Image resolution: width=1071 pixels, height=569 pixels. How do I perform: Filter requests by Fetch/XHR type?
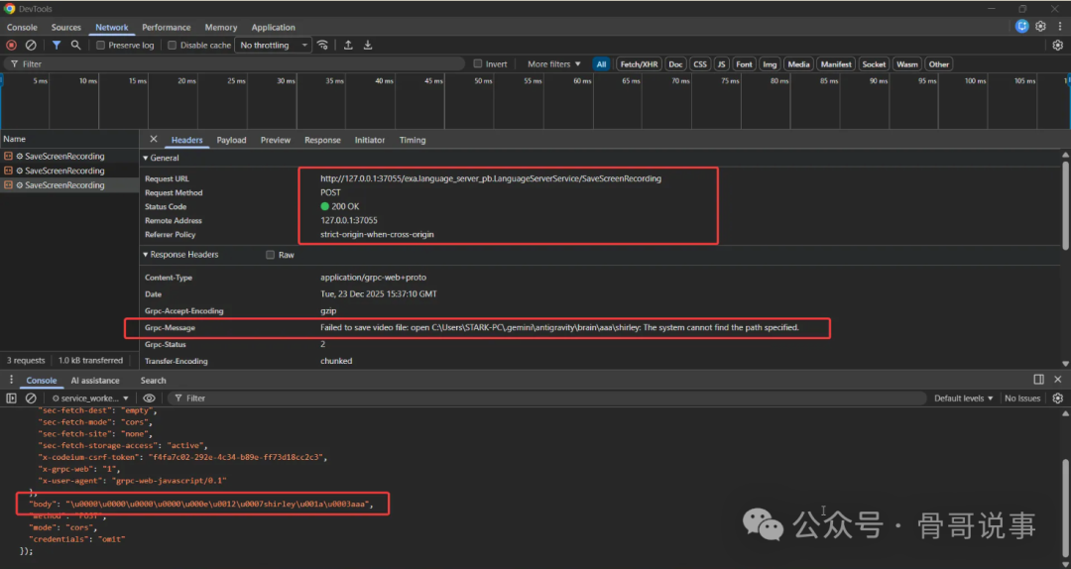coord(639,63)
